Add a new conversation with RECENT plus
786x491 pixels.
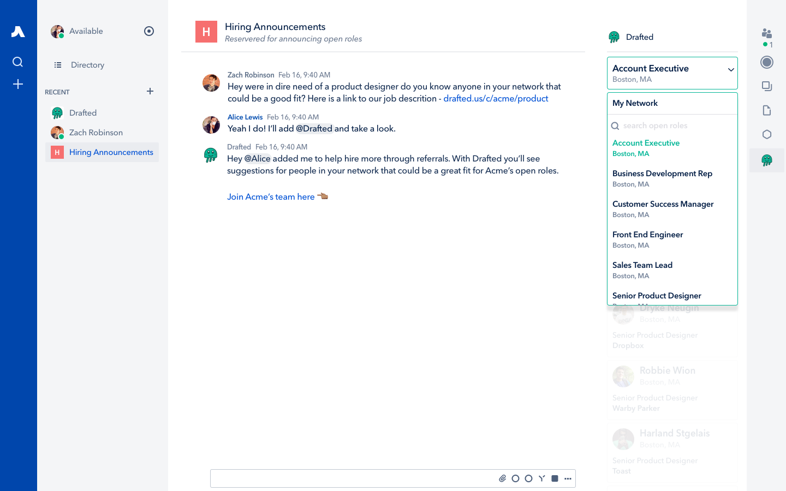[x=150, y=91]
